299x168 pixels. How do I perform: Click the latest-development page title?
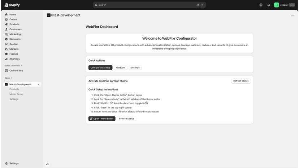[66, 15]
